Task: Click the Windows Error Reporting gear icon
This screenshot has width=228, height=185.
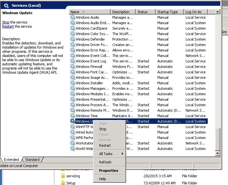Action: point(72,50)
